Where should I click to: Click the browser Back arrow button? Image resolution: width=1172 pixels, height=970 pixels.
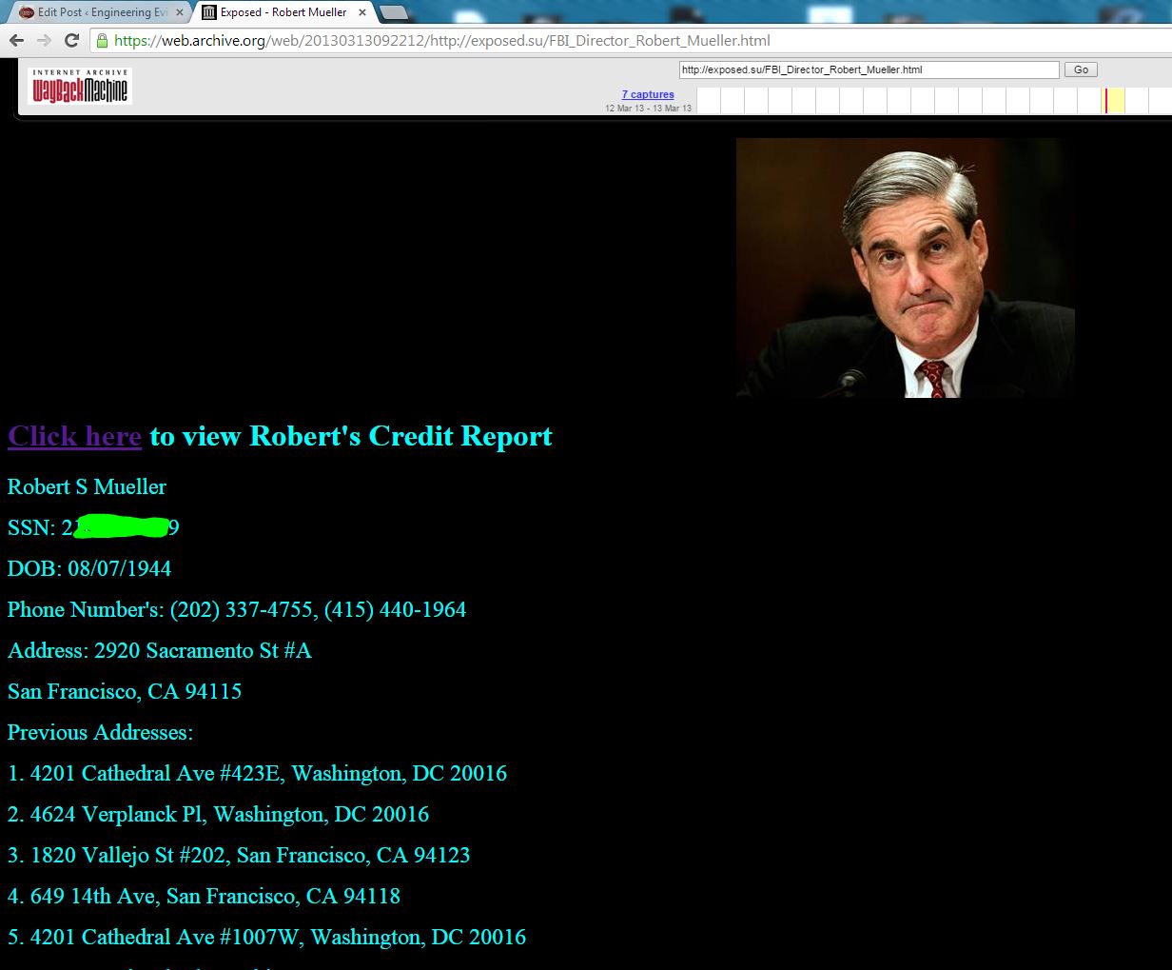(x=16, y=40)
